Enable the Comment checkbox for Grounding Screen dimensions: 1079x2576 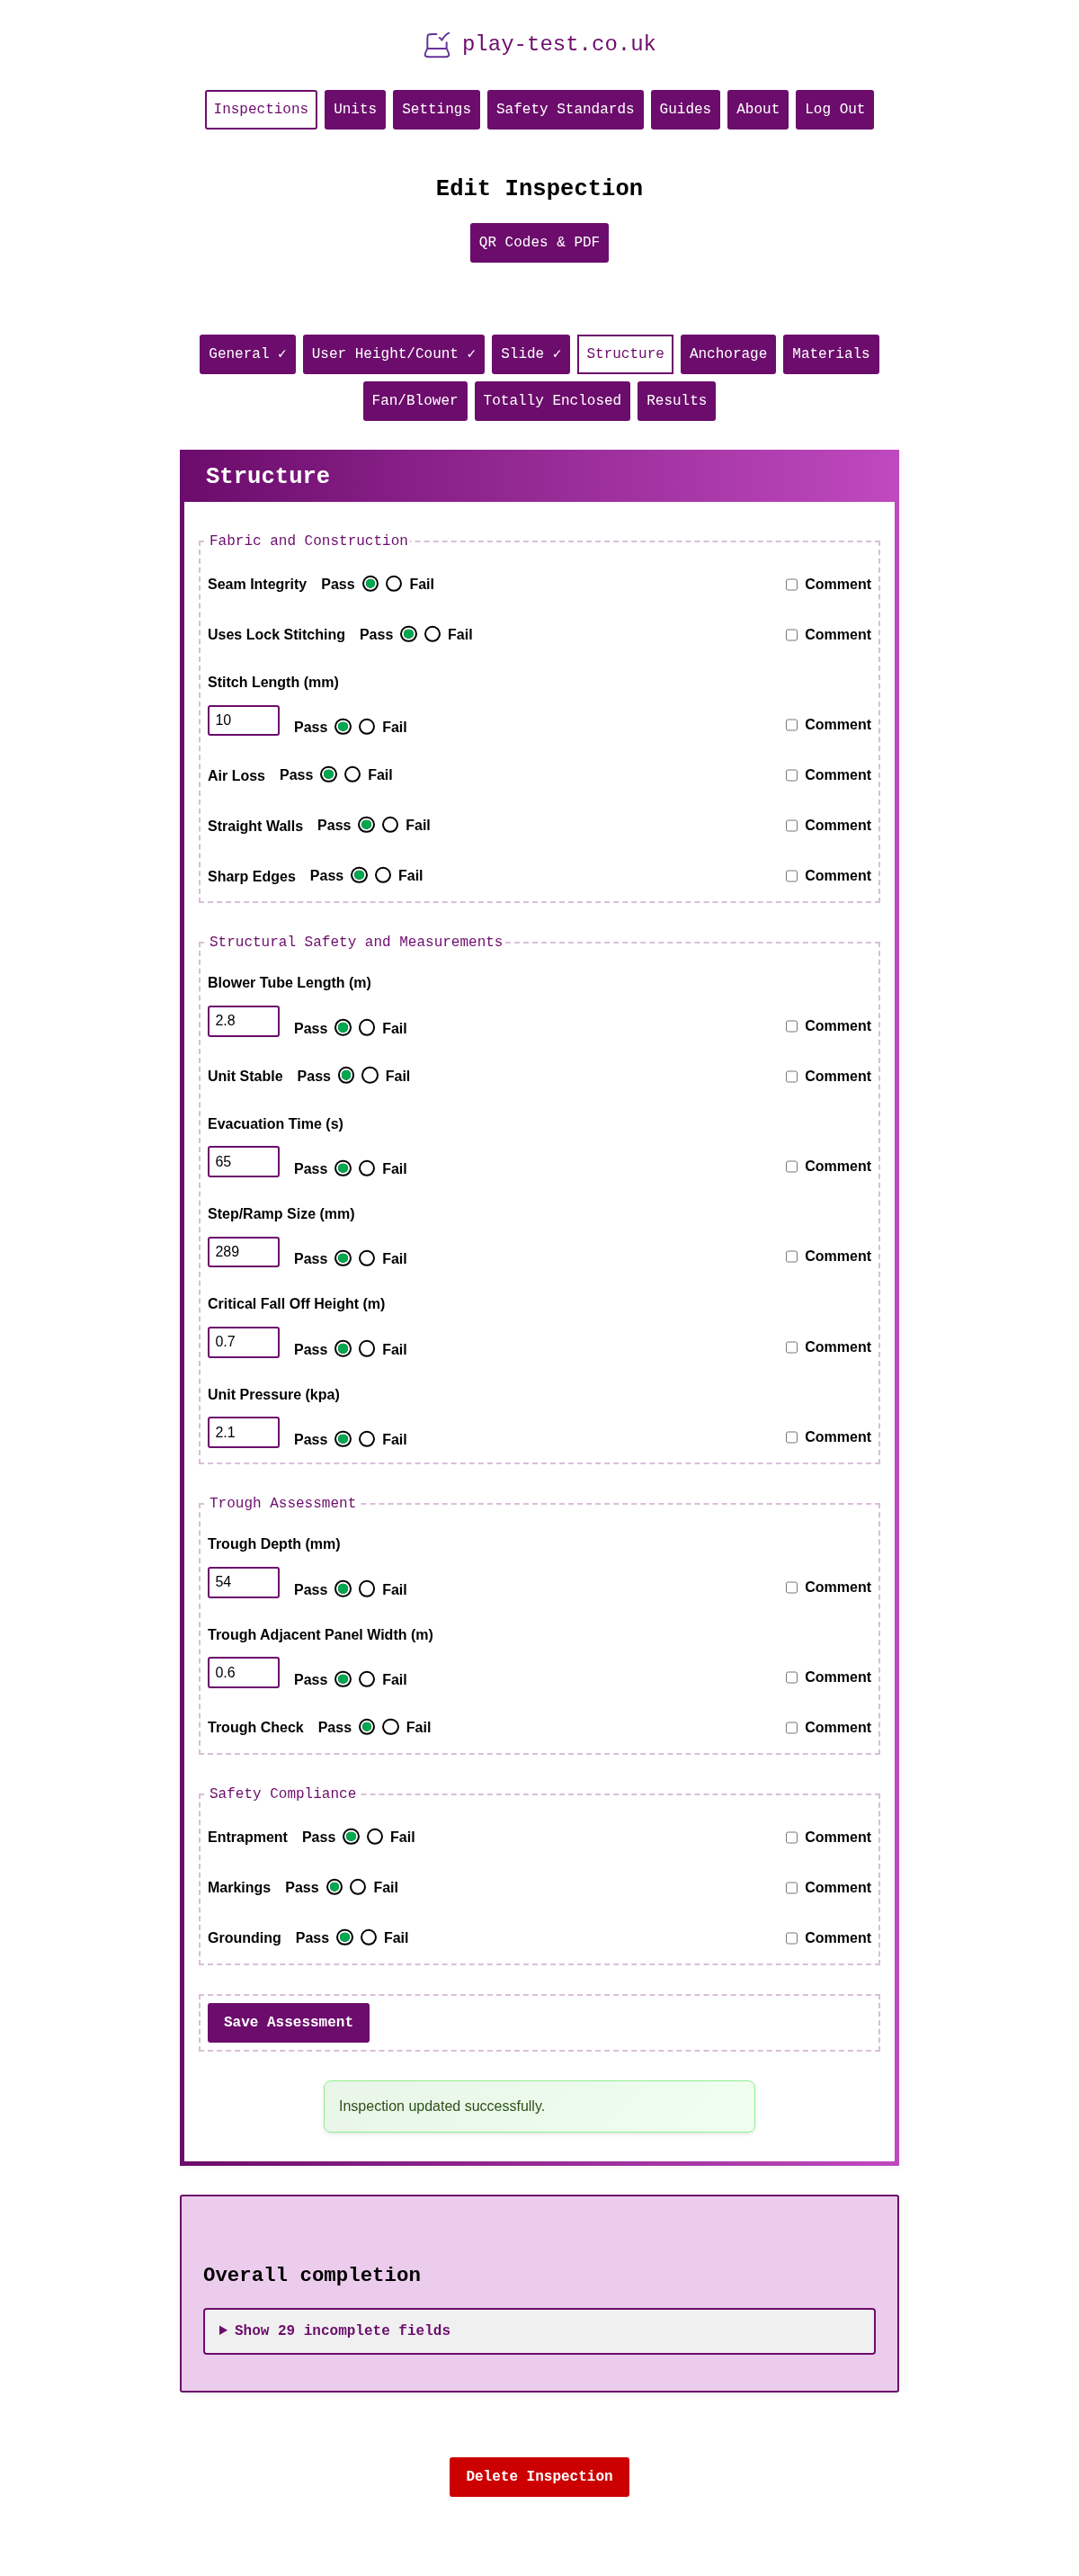pos(791,1938)
